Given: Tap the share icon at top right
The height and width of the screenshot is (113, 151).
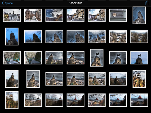Looking at the screenshot, I should pos(146,3).
